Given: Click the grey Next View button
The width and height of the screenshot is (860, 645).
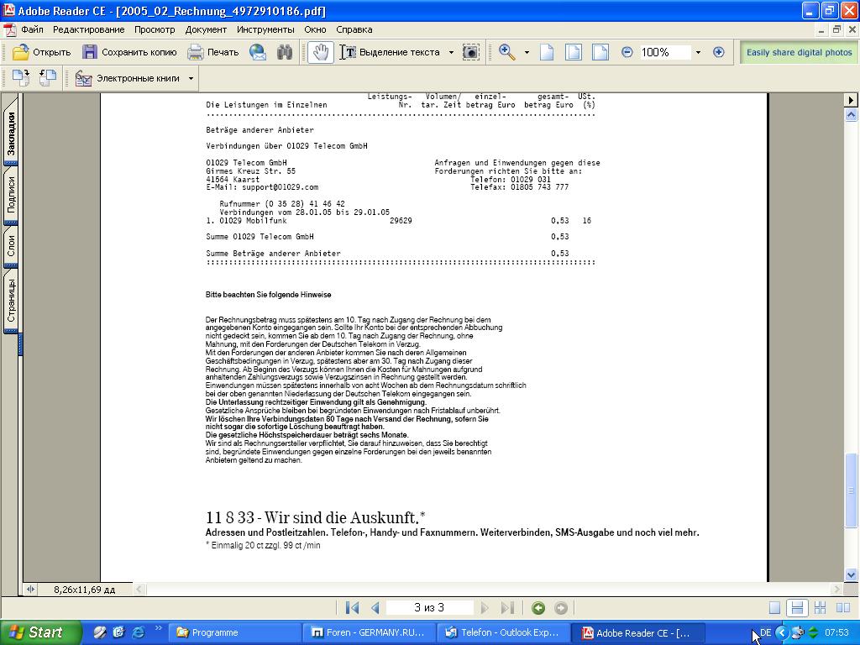Looking at the screenshot, I should point(560,608).
